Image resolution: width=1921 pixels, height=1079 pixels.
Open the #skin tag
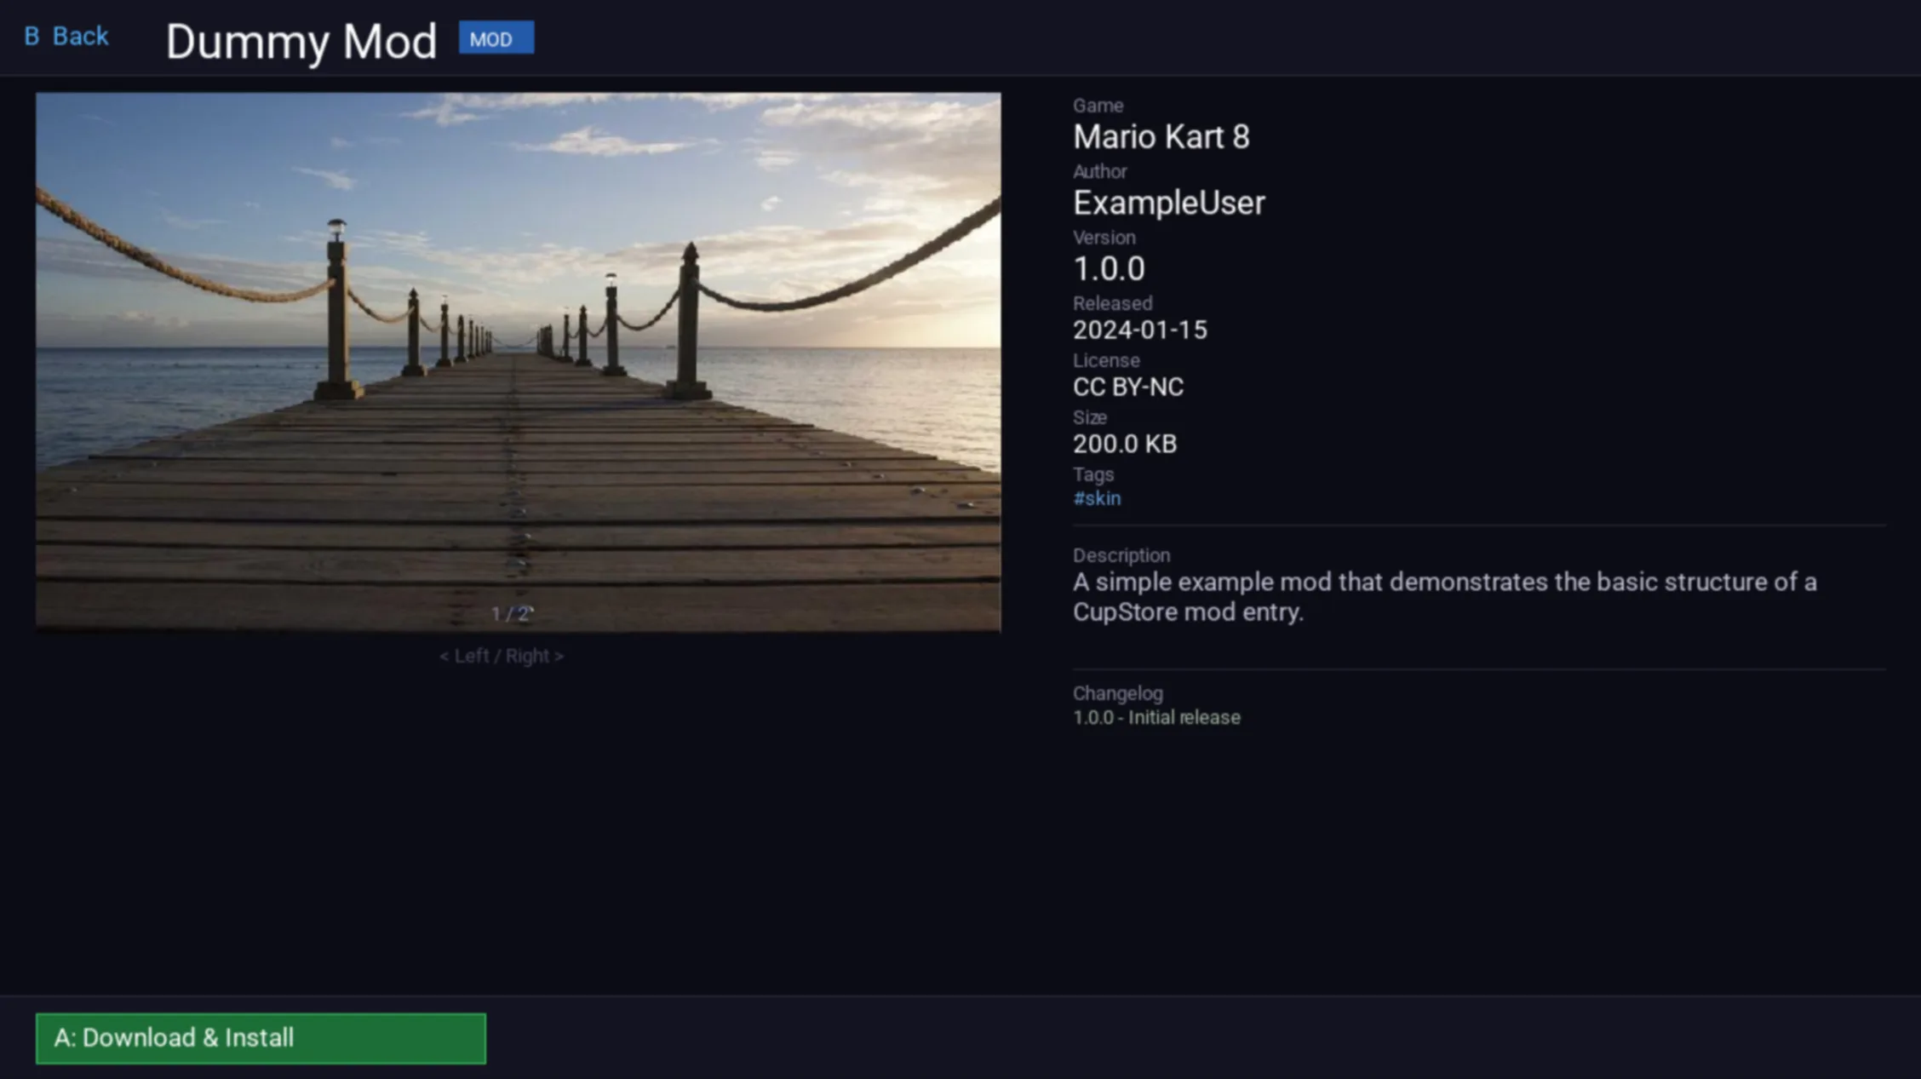point(1097,499)
